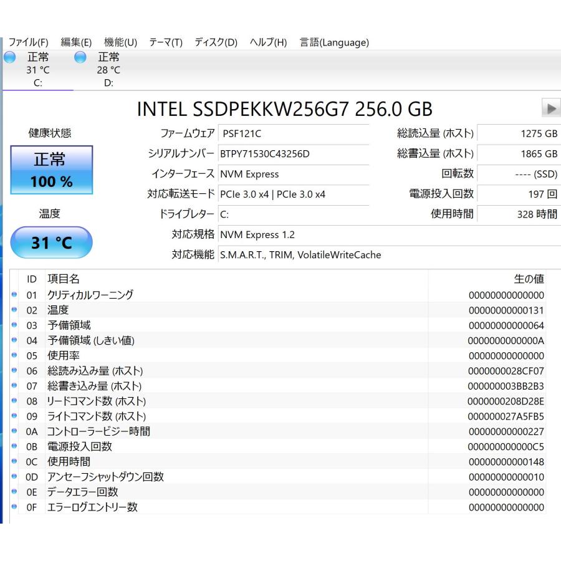The image size is (561, 561).
Task: Click rotation rate value ---- (SSD)
Action: click(x=519, y=174)
